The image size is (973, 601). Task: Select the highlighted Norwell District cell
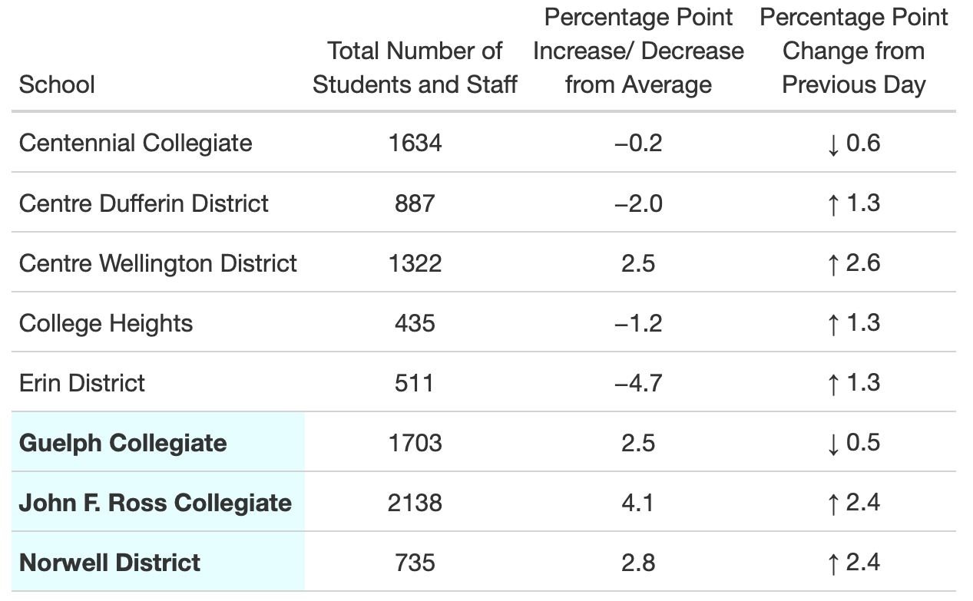pyautogui.click(x=110, y=563)
